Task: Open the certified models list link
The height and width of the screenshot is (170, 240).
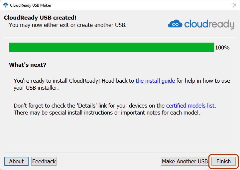Action: (x=190, y=106)
